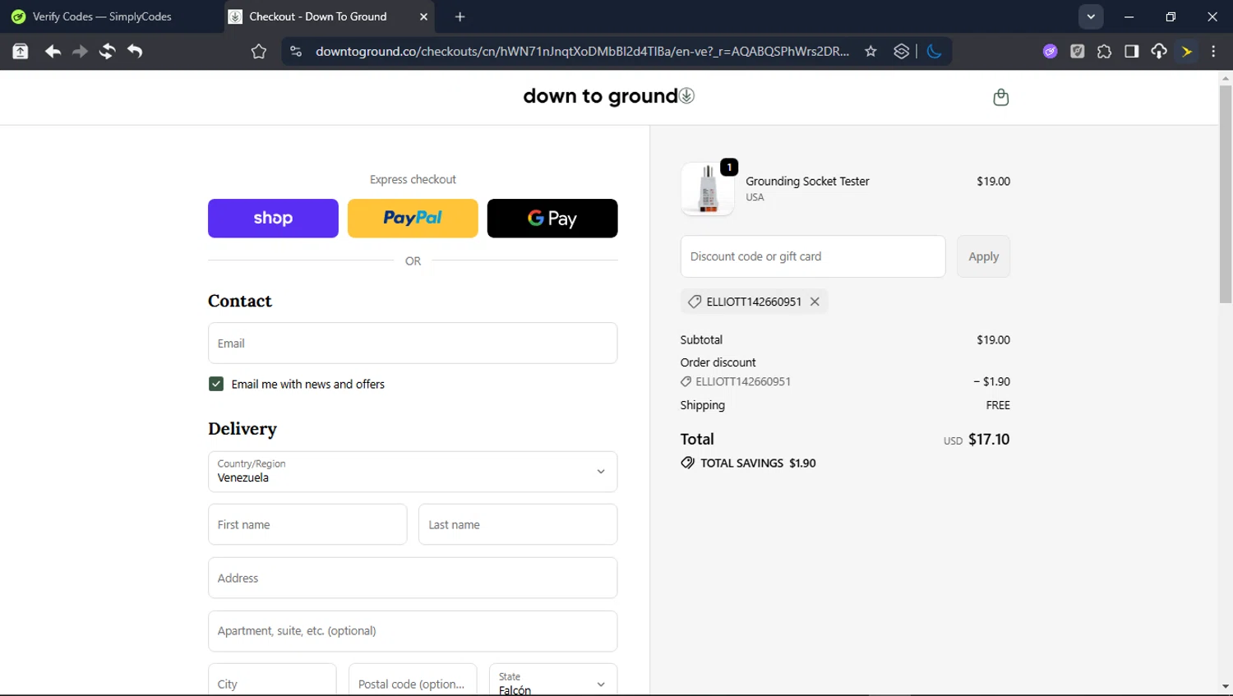Open the browser three-dot menu
The height and width of the screenshot is (696, 1233).
tap(1213, 52)
